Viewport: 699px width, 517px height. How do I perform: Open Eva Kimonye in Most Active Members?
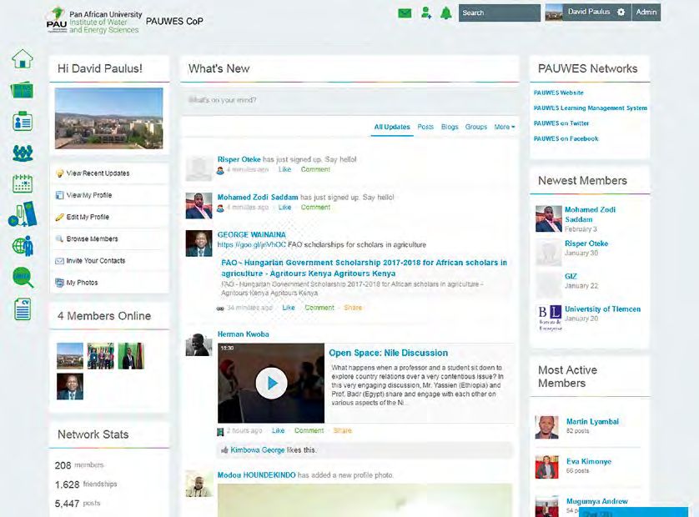(x=588, y=461)
